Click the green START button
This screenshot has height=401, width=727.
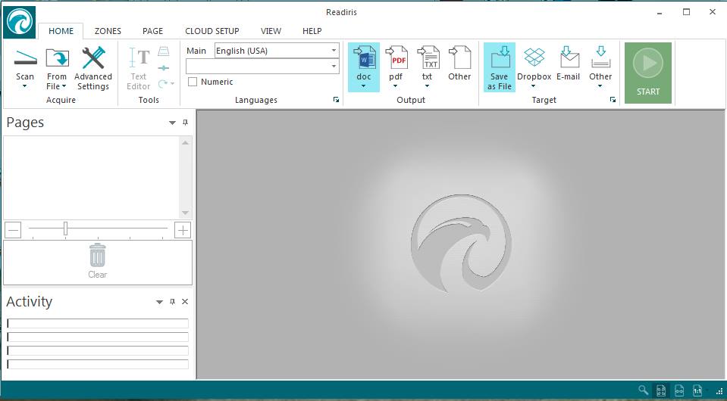click(x=648, y=73)
